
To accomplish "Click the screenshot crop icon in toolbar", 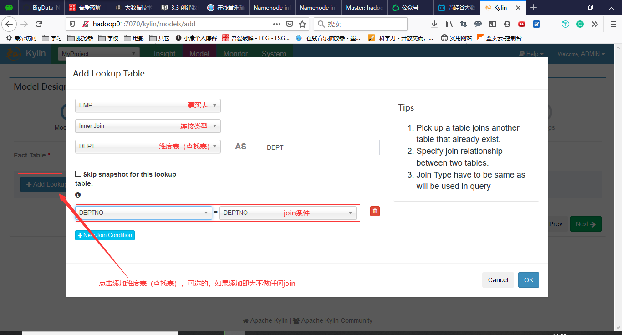I will [x=464, y=24].
